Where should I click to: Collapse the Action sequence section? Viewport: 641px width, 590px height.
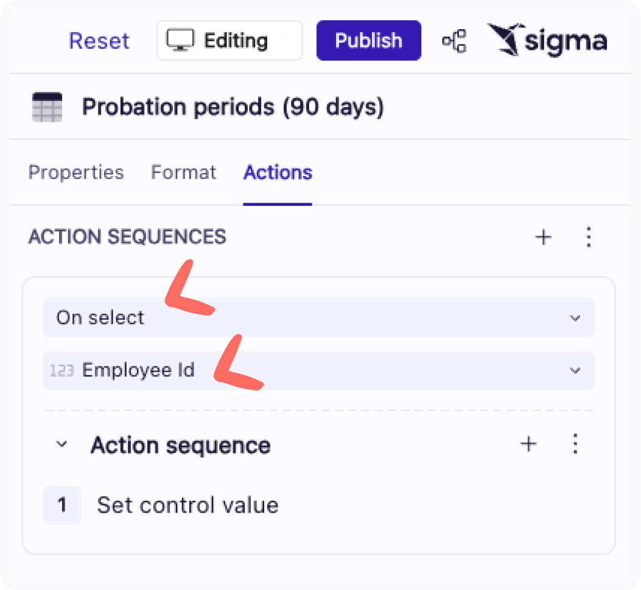pos(60,444)
